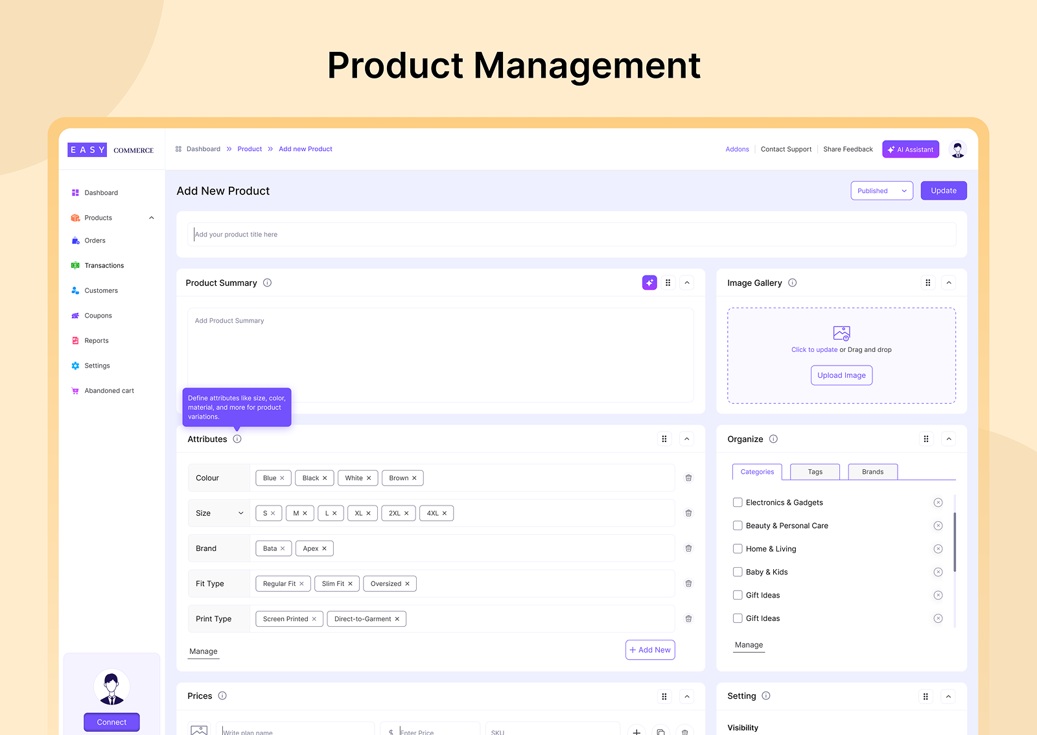Click the Share Feedback link
This screenshot has height=735, width=1037.
(848, 149)
